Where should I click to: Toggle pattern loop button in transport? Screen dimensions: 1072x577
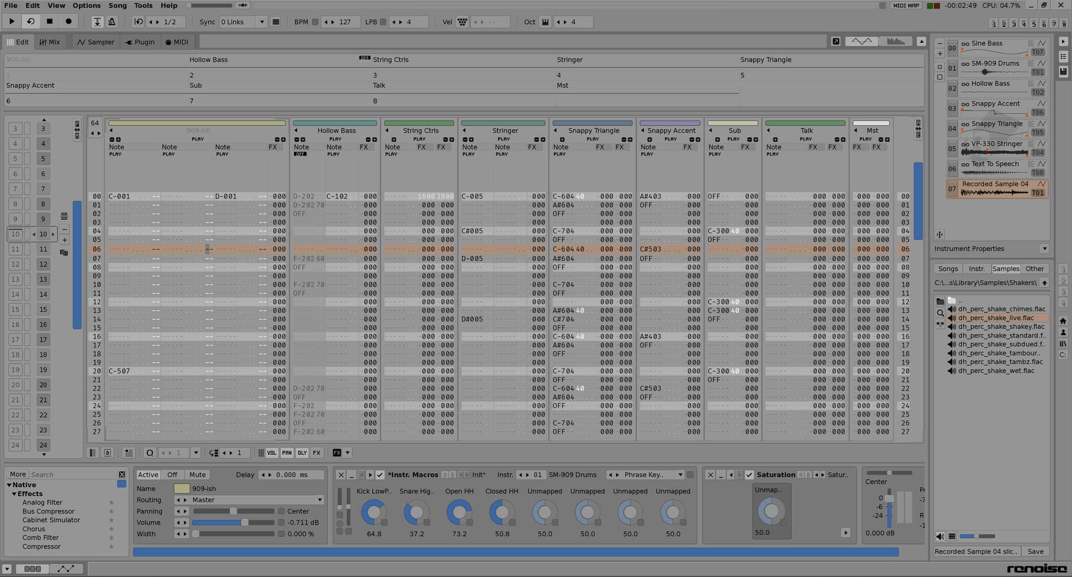pyautogui.click(x=31, y=22)
